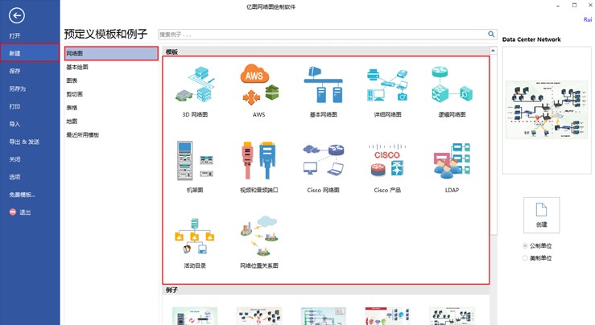Open the 打开 menu item
Screen dimensions: 595x325
pos(14,35)
